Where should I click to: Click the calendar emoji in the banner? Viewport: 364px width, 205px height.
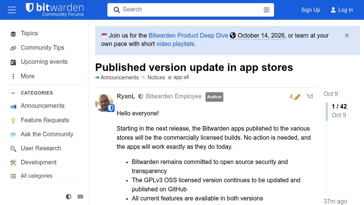[x=104, y=36]
